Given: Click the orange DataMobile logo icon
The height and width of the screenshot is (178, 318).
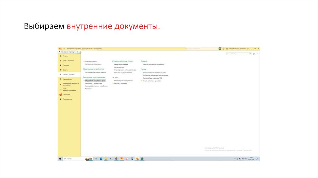Looking at the screenshot, I should click(x=61, y=95).
